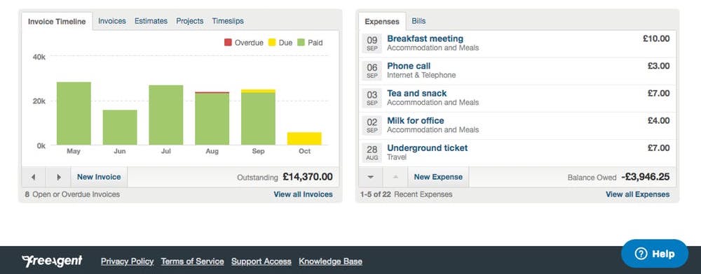The height and width of the screenshot is (274, 701).
Task: Click the yellow October bar in chart
Action: pos(304,138)
